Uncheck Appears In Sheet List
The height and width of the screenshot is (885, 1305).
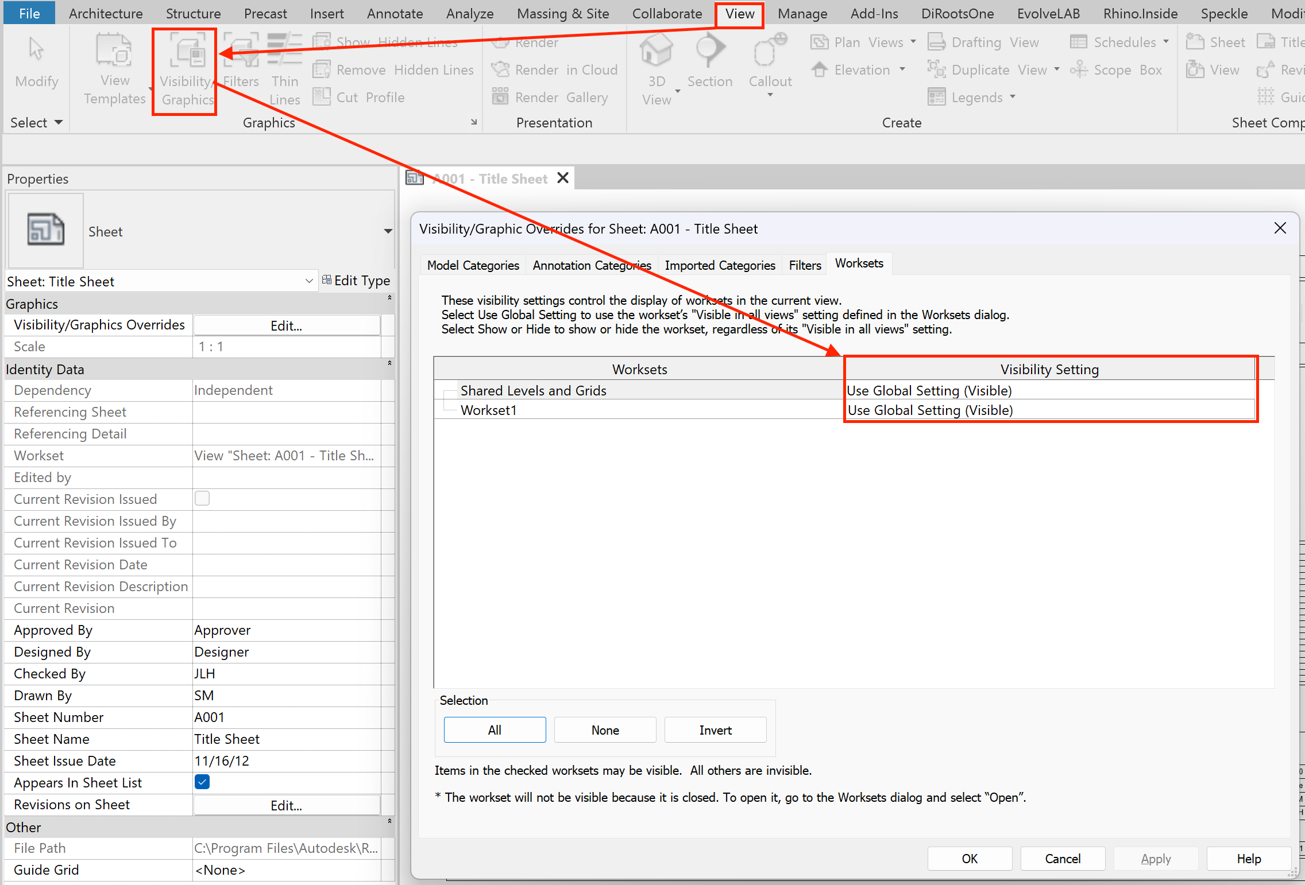click(x=202, y=782)
